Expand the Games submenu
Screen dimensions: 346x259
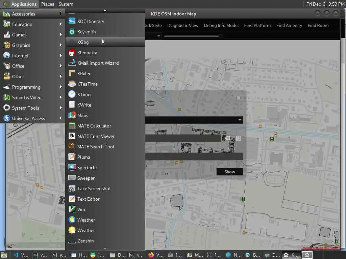[x=33, y=35]
